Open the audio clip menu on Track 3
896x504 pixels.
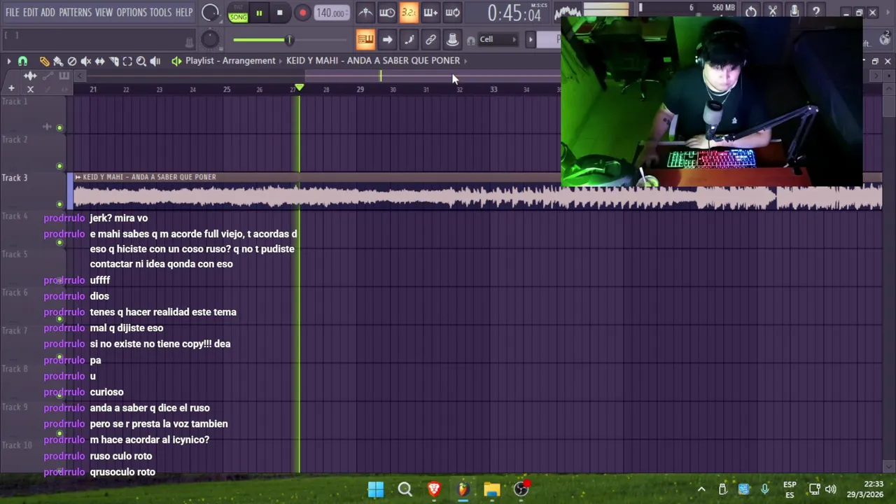tap(78, 177)
